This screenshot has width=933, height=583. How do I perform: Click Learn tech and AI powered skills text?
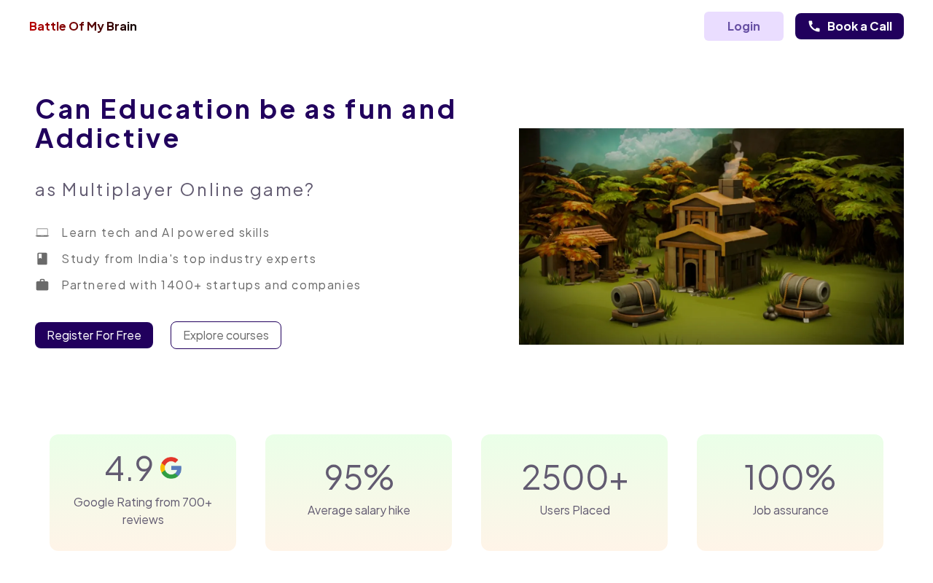click(x=165, y=232)
